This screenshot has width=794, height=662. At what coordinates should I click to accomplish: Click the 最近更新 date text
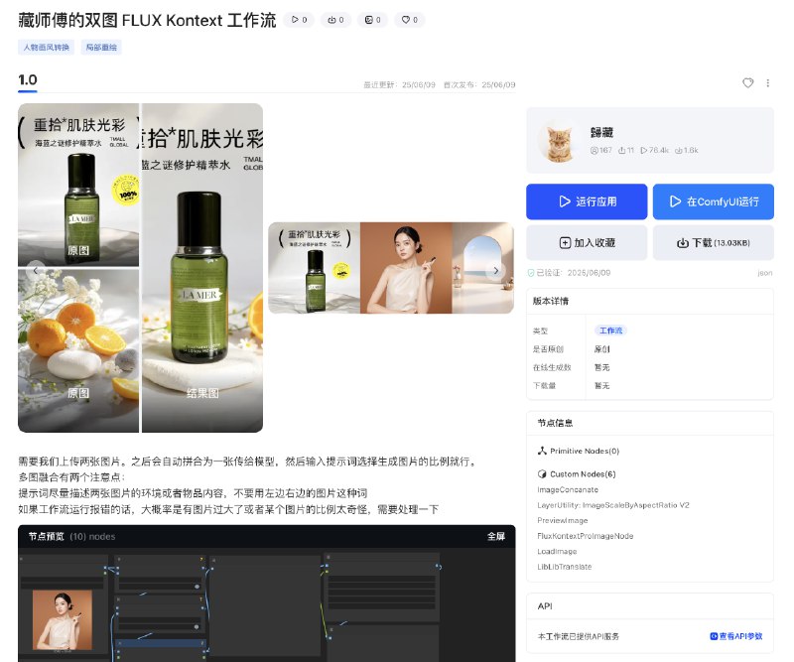(400, 84)
